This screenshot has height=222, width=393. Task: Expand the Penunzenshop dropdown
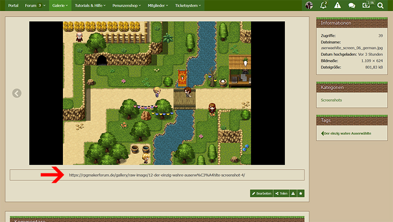tap(127, 5)
